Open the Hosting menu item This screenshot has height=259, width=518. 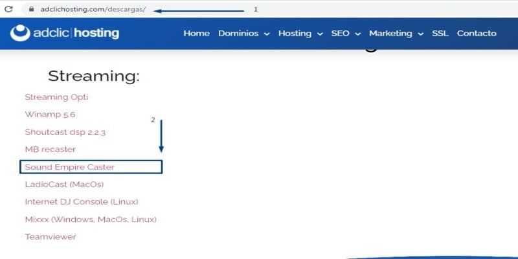(x=295, y=34)
